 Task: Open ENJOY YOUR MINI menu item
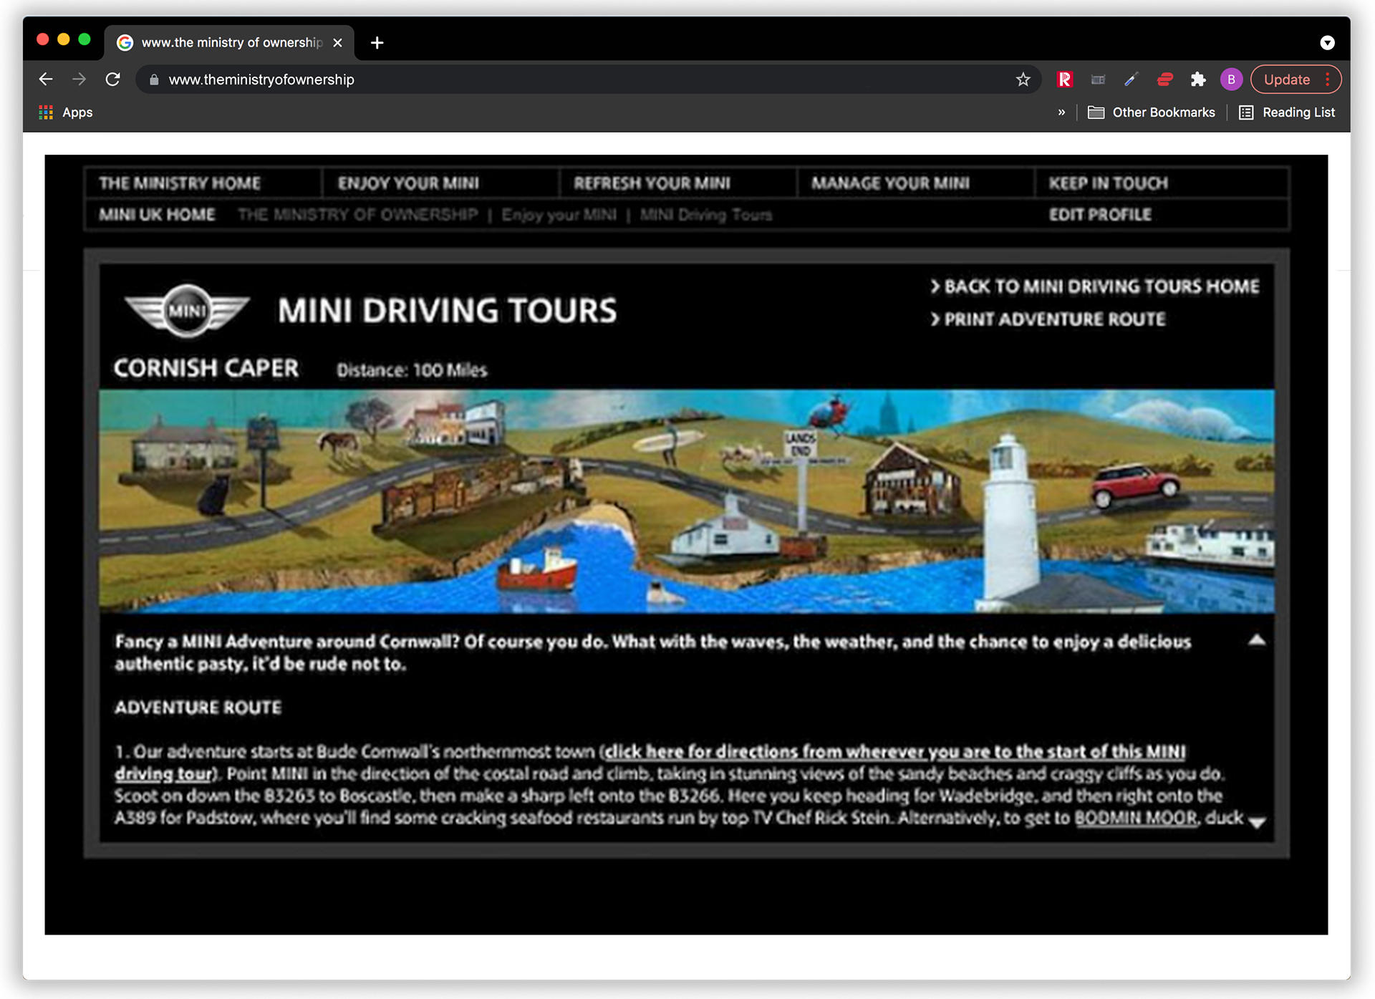[x=408, y=183]
